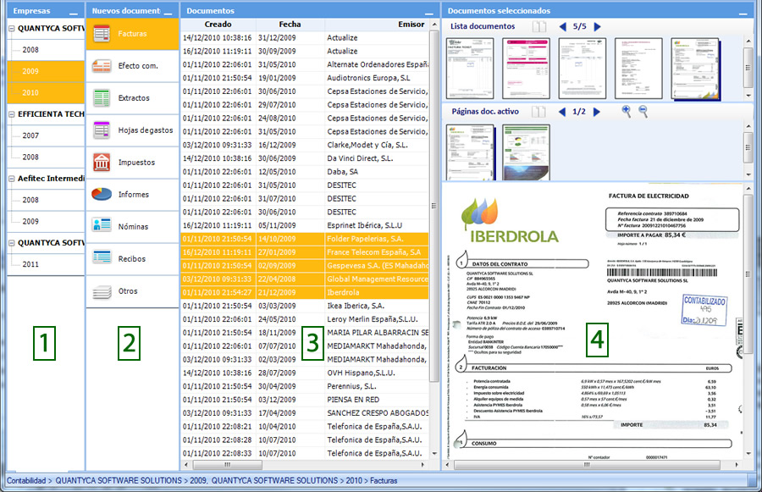
Task: Select Hojas de gastos document type
Action: coord(132,130)
